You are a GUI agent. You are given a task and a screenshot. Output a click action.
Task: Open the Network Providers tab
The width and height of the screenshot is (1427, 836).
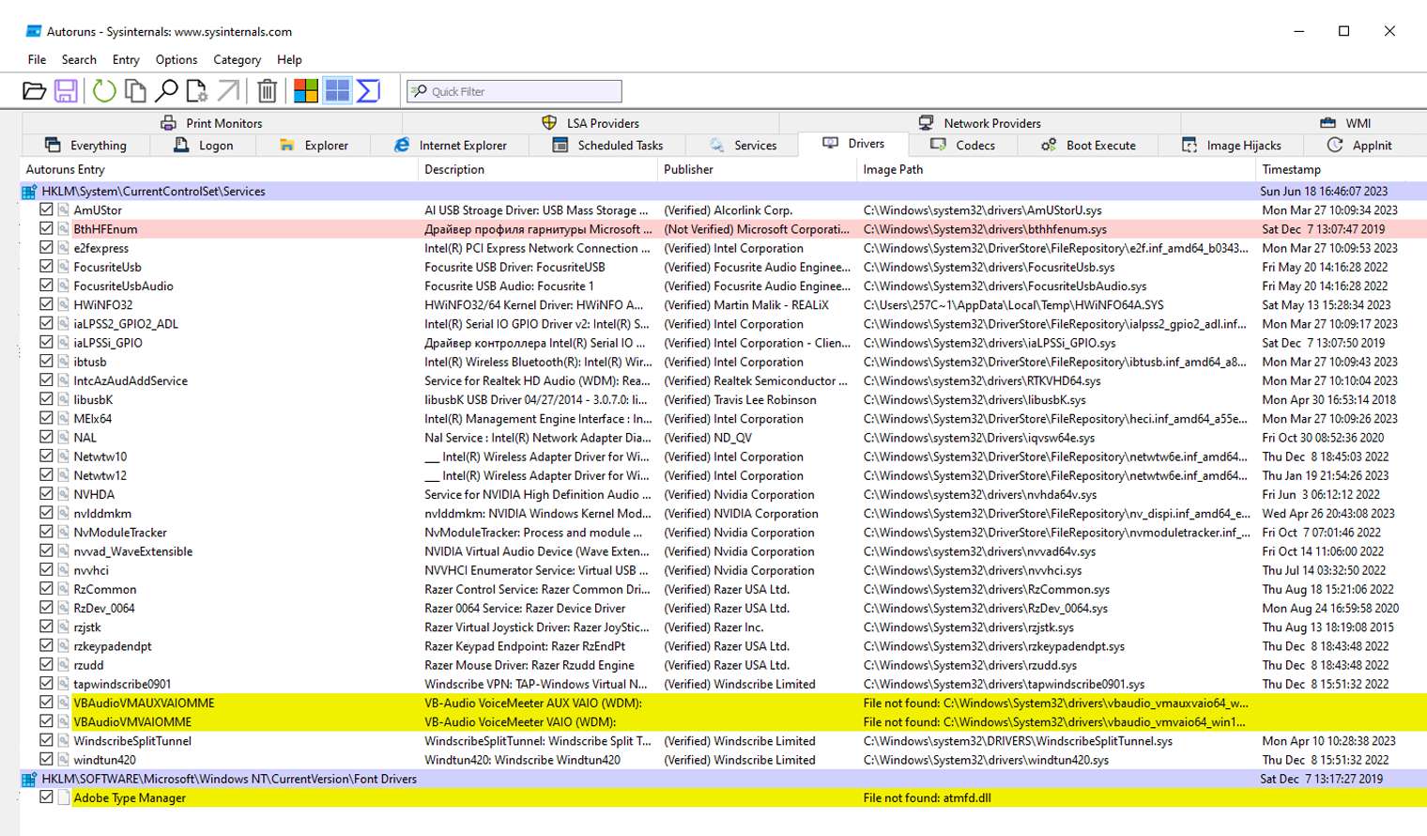click(979, 123)
